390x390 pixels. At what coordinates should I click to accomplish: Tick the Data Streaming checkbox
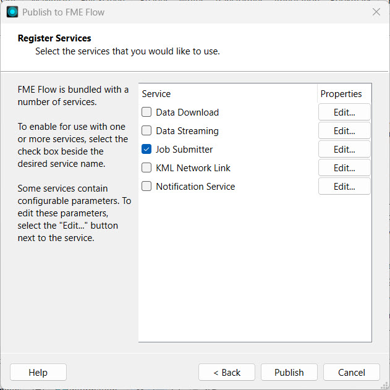click(146, 131)
